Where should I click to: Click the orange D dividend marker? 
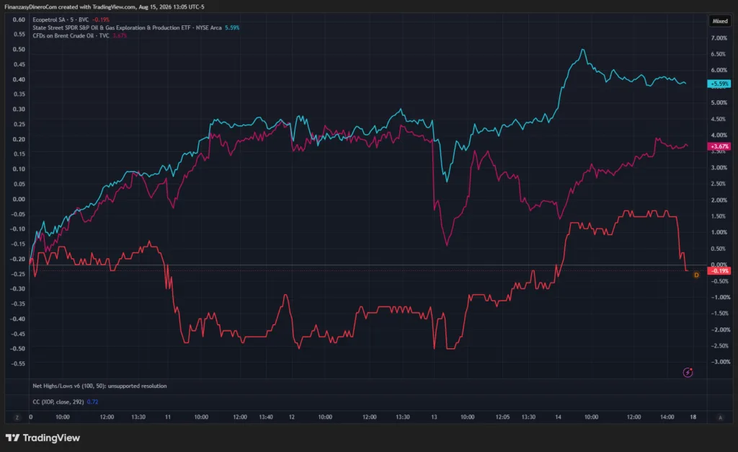point(696,275)
